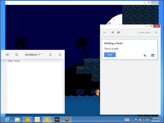The height and width of the screenshot is (123, 164).
Task: Open the touch keyboard from the taskbar
Action: tap(127, 119)
